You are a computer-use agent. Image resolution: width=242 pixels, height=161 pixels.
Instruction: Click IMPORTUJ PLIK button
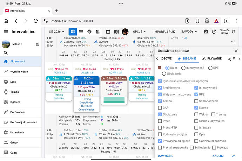click(x=164, y=32)
